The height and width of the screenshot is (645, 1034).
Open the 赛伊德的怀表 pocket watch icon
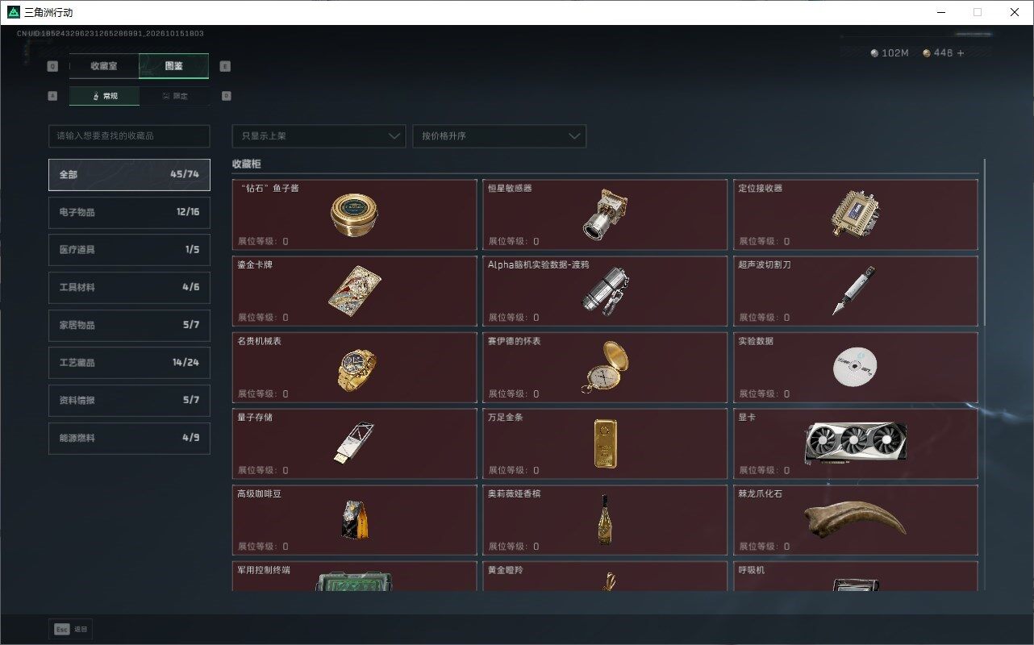coord(605,367)
